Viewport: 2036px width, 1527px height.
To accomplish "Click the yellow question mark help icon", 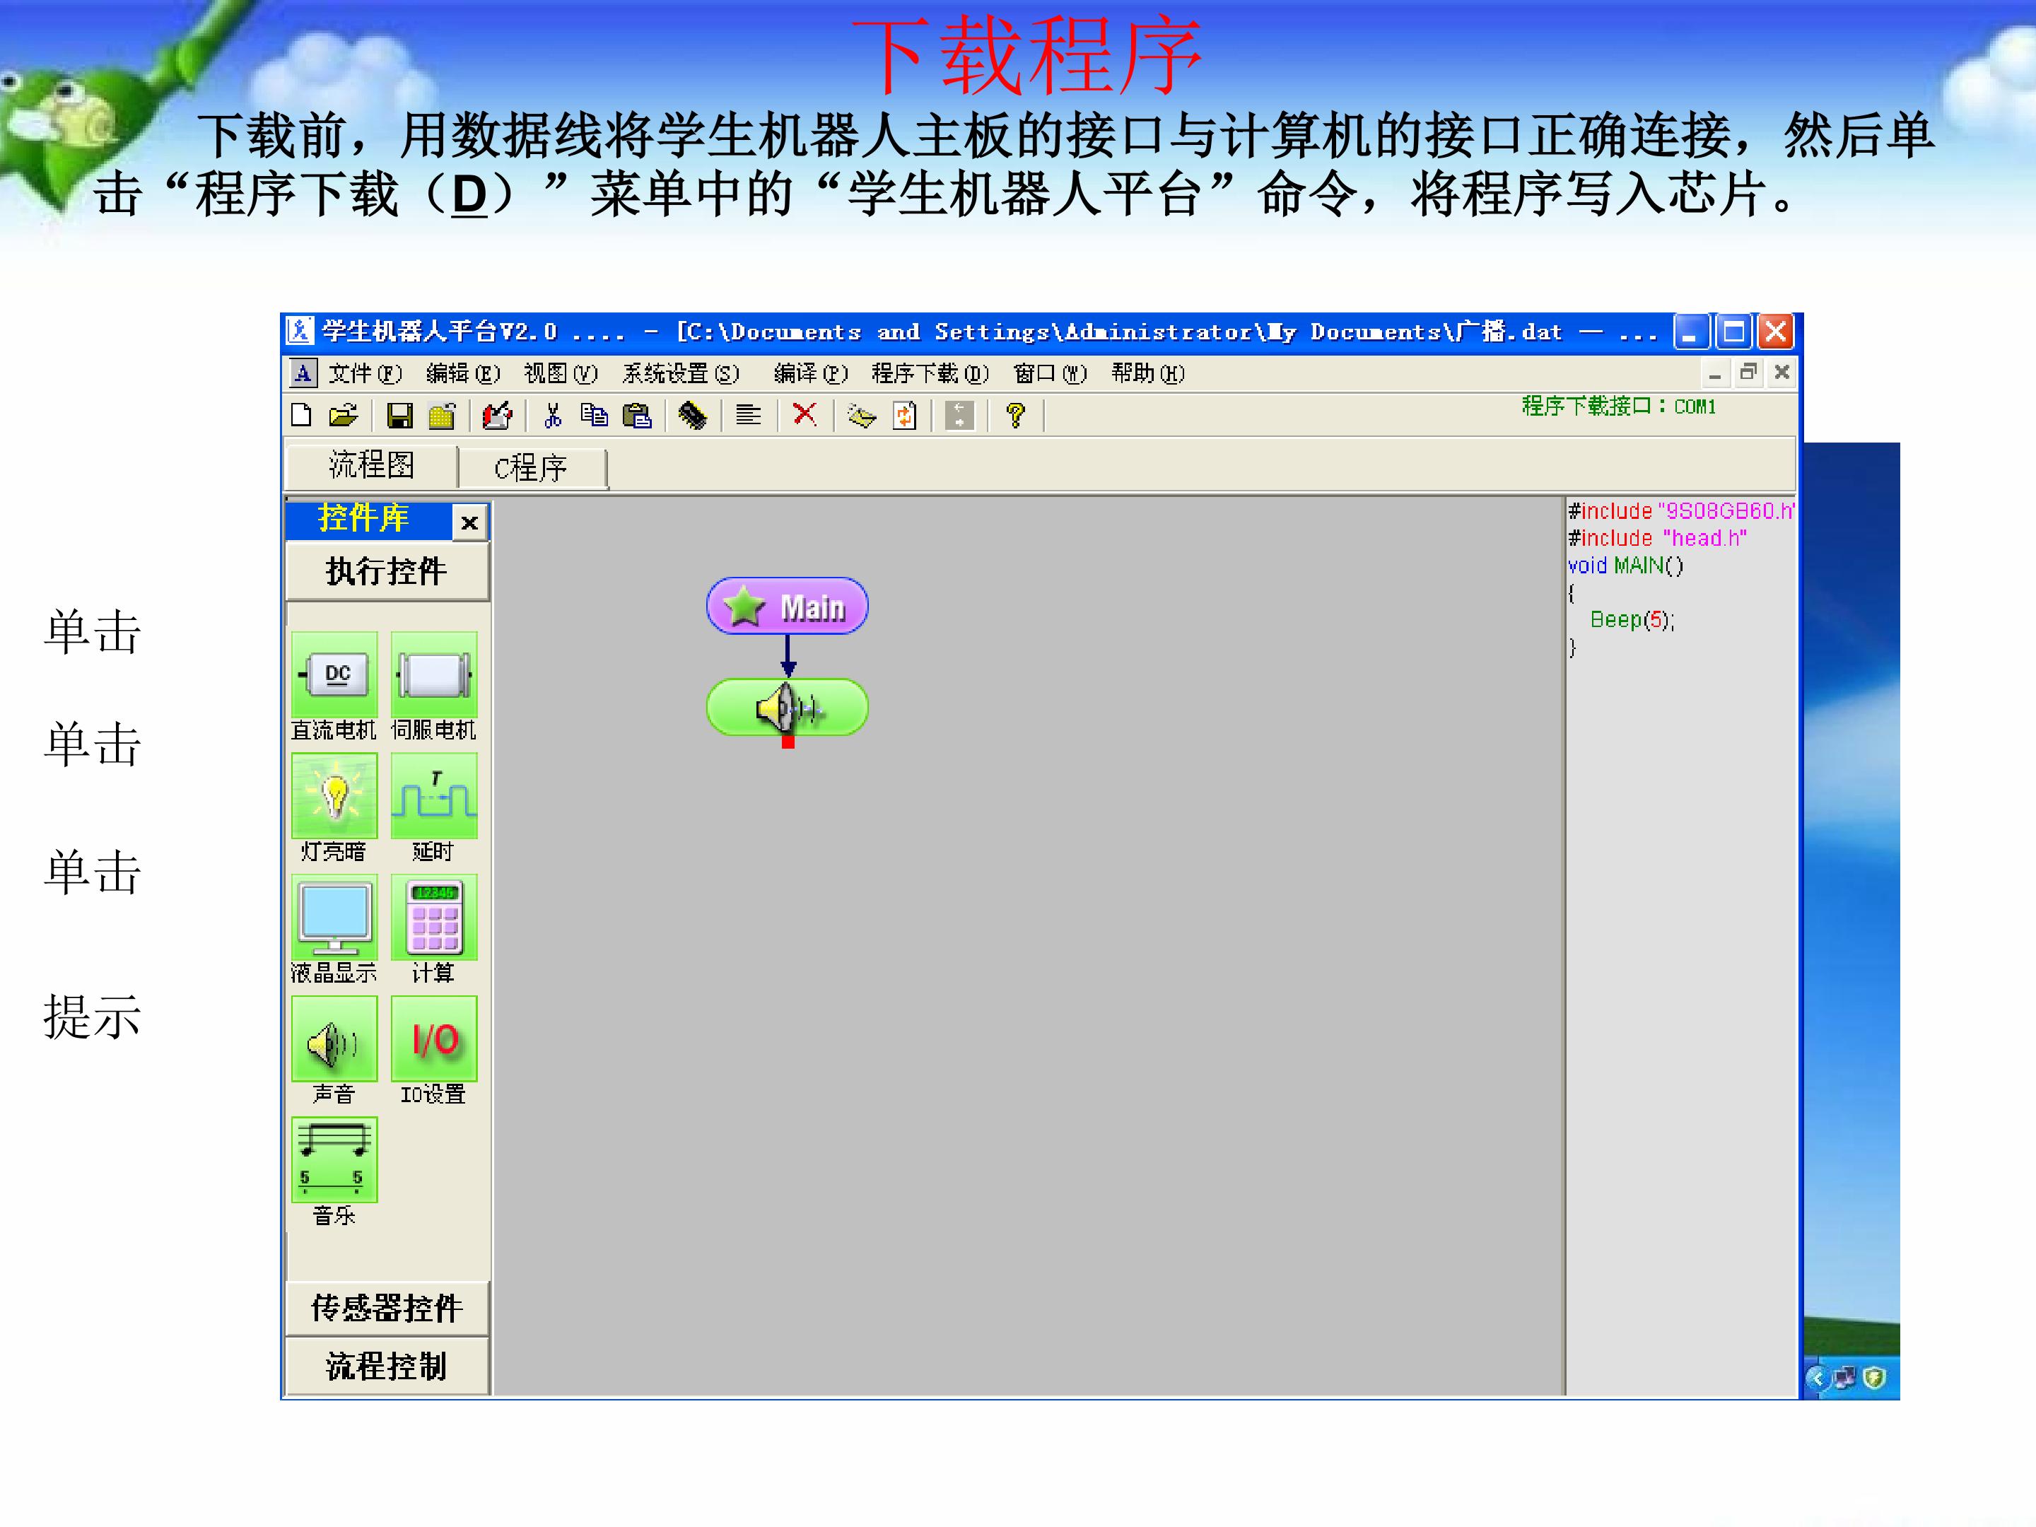I will click(1015, 416).
